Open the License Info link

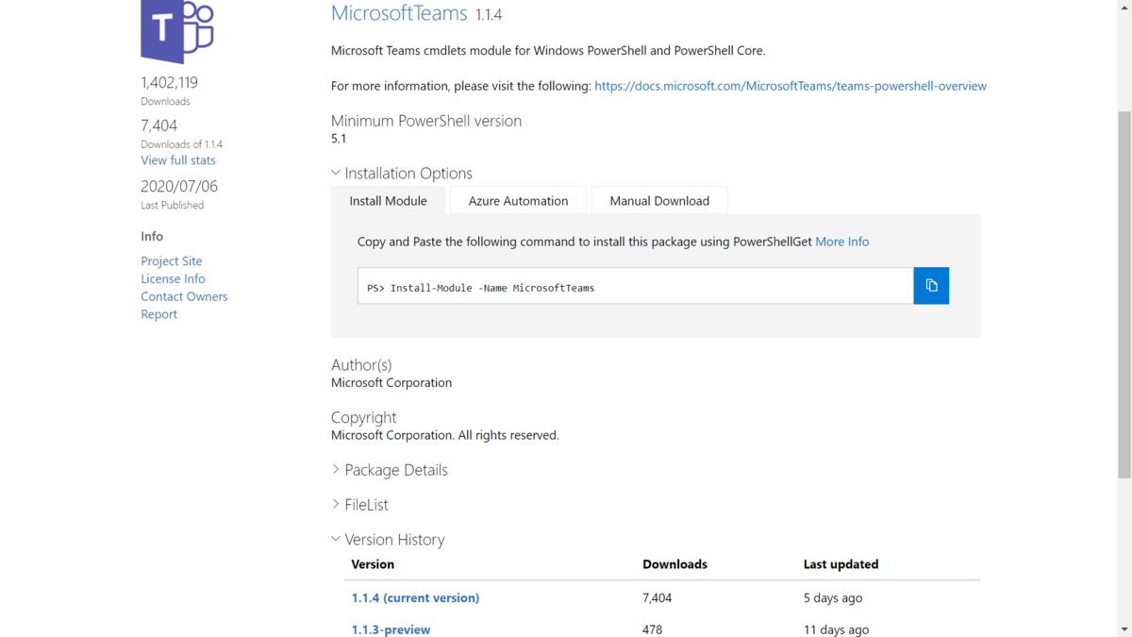[x=173, y=279]
